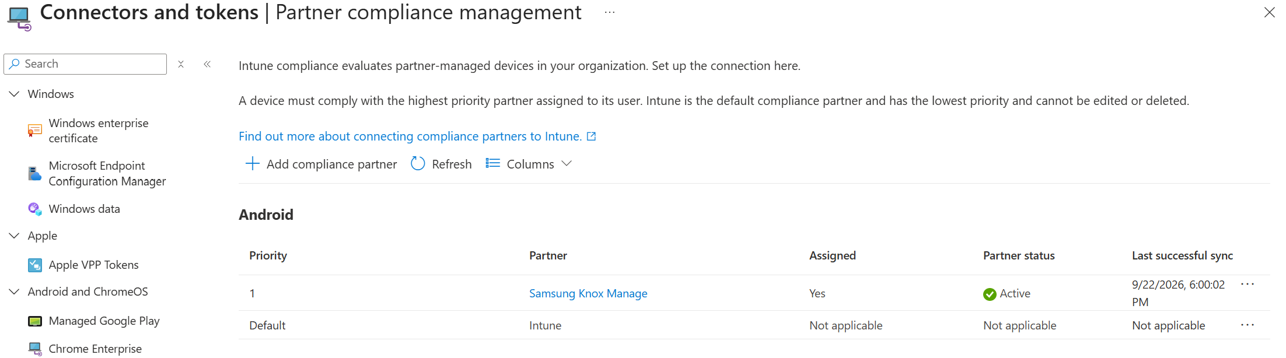The image size is (1286, 358).
Task: Open the Windows data menu item
Action: pyautogui.click(x=84, y=209)
